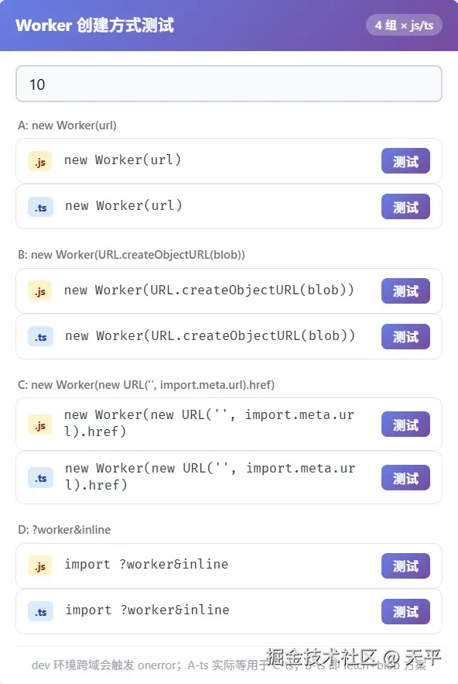
Task: Test the ts createObjectURL(blob) worker
Action: pos(405,336)
